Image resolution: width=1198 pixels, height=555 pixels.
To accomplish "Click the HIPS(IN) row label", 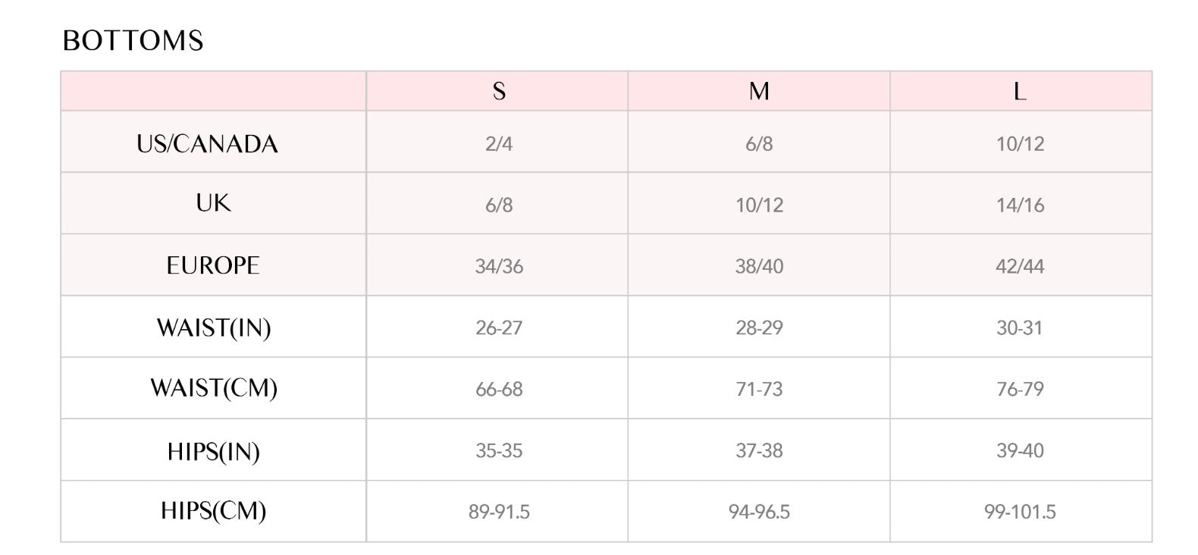I will tap(213, 451).
